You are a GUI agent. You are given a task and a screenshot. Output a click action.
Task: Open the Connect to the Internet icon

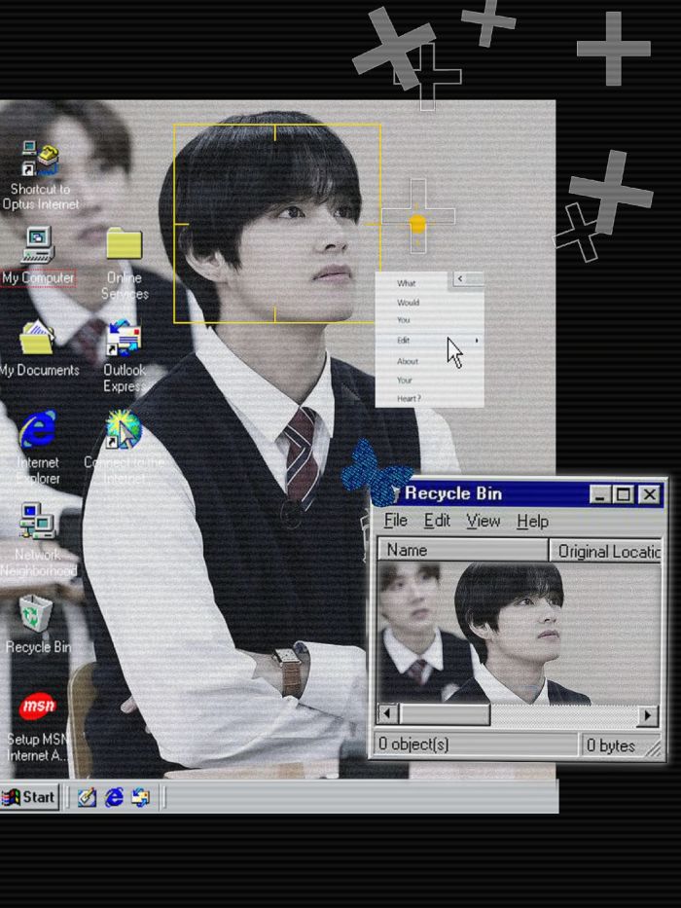[123, 429]
